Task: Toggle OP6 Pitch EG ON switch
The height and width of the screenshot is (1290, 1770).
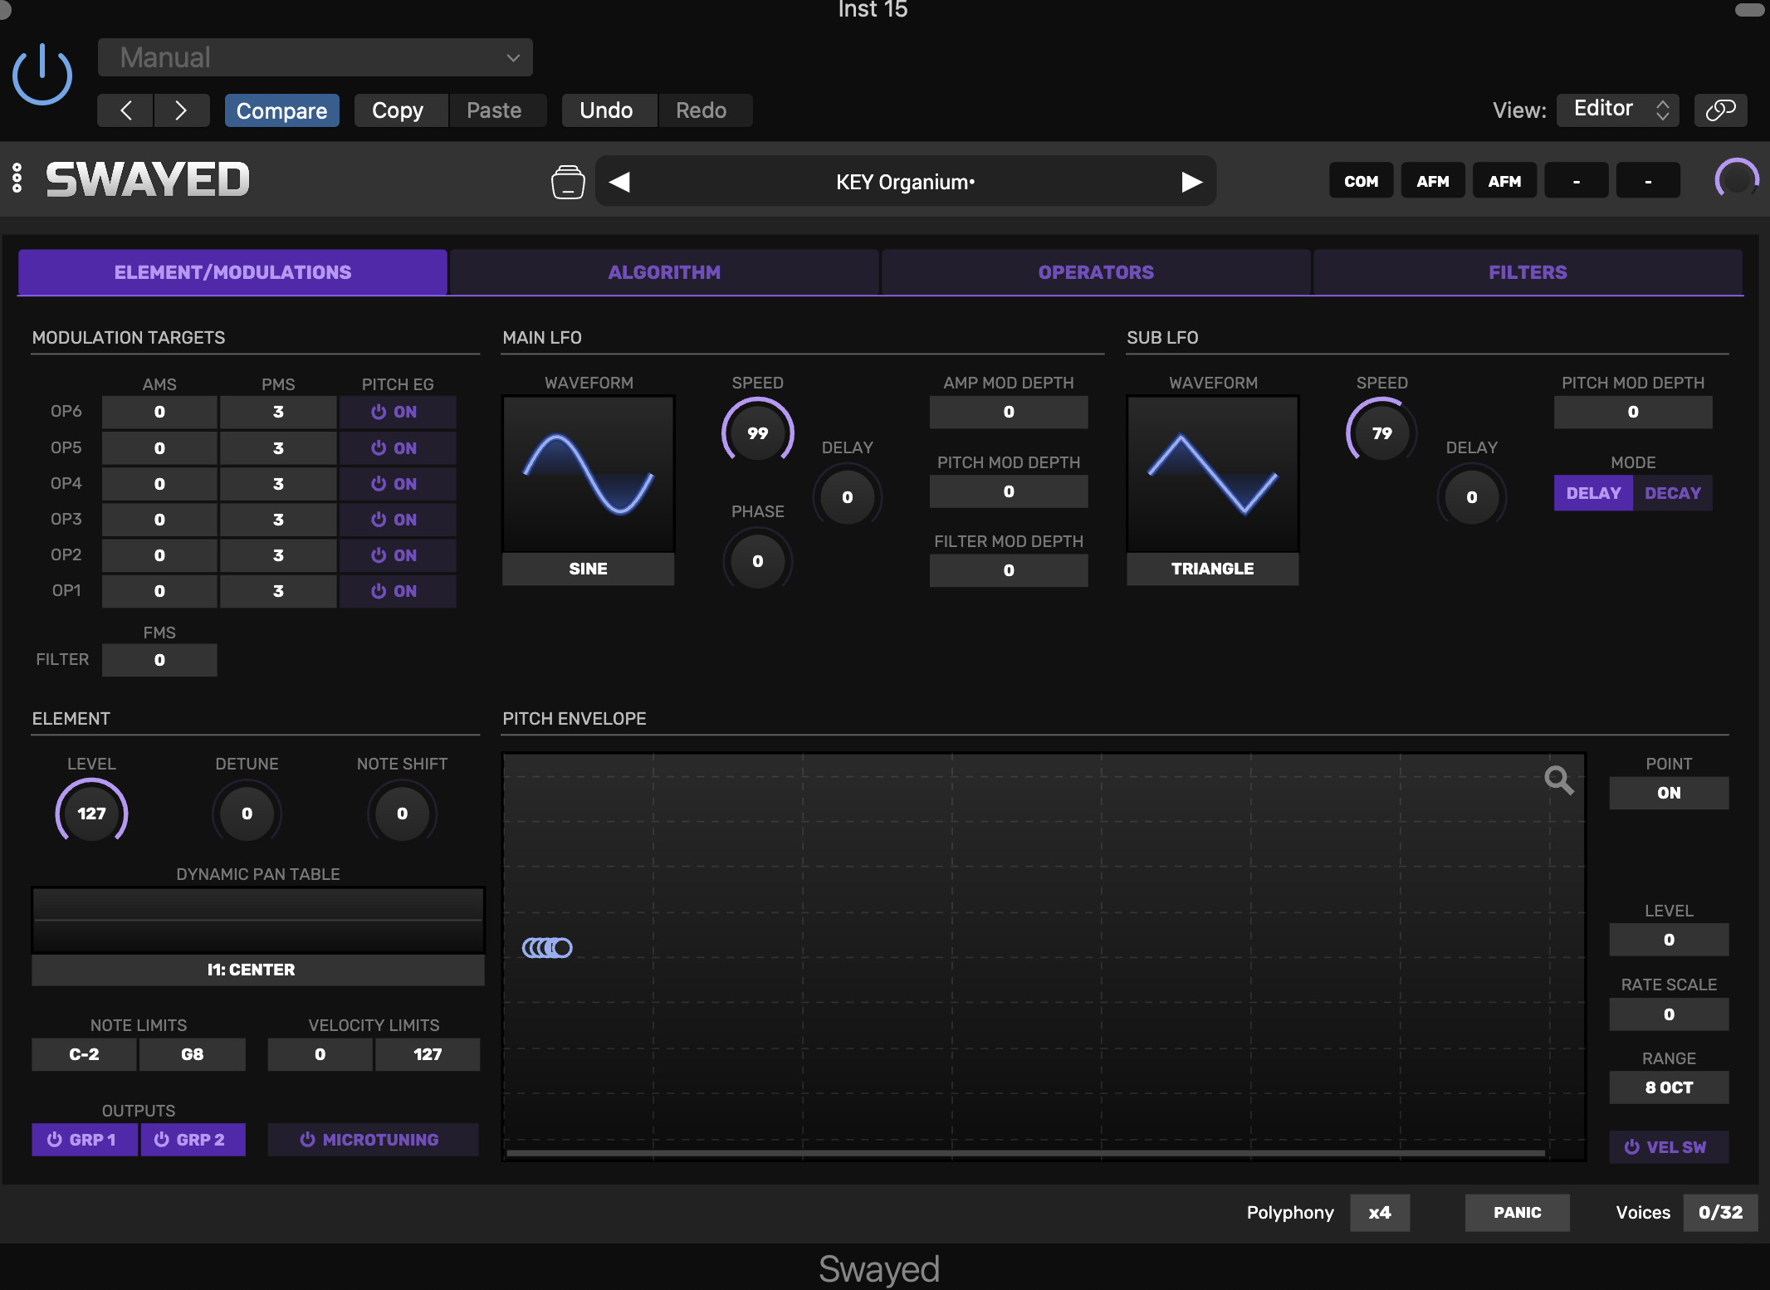Action: (397, 412)
